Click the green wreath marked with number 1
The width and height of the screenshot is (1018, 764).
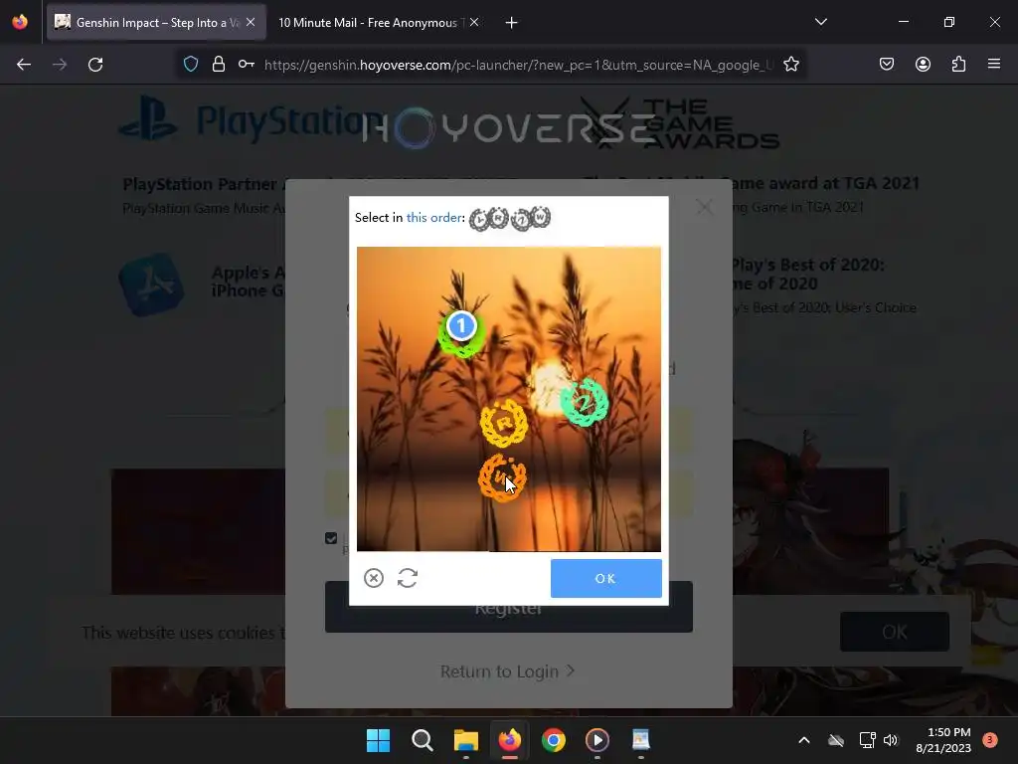click(461, 332)
